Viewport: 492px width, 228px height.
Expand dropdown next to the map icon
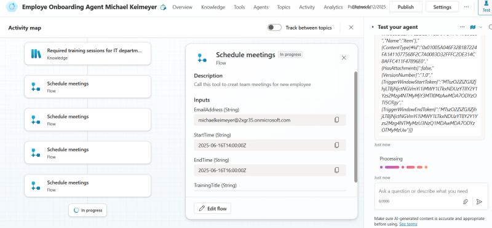[x=481, y=27]
